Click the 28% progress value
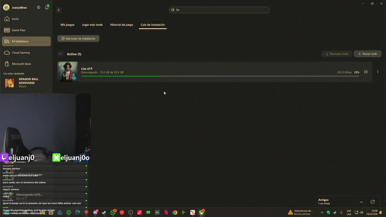 (x=357, y=72)
